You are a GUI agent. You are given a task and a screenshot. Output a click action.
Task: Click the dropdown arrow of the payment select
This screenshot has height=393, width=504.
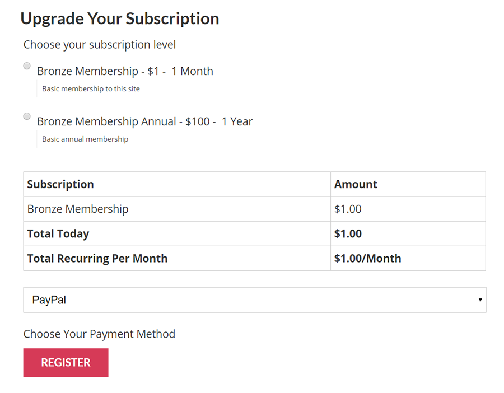click(x=480, y=300)
